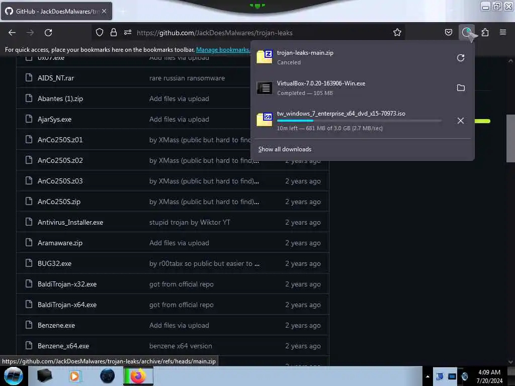The image size is (515, 386).
Task: Bookmark this page with the star icon
Action: tap(397, 32)
